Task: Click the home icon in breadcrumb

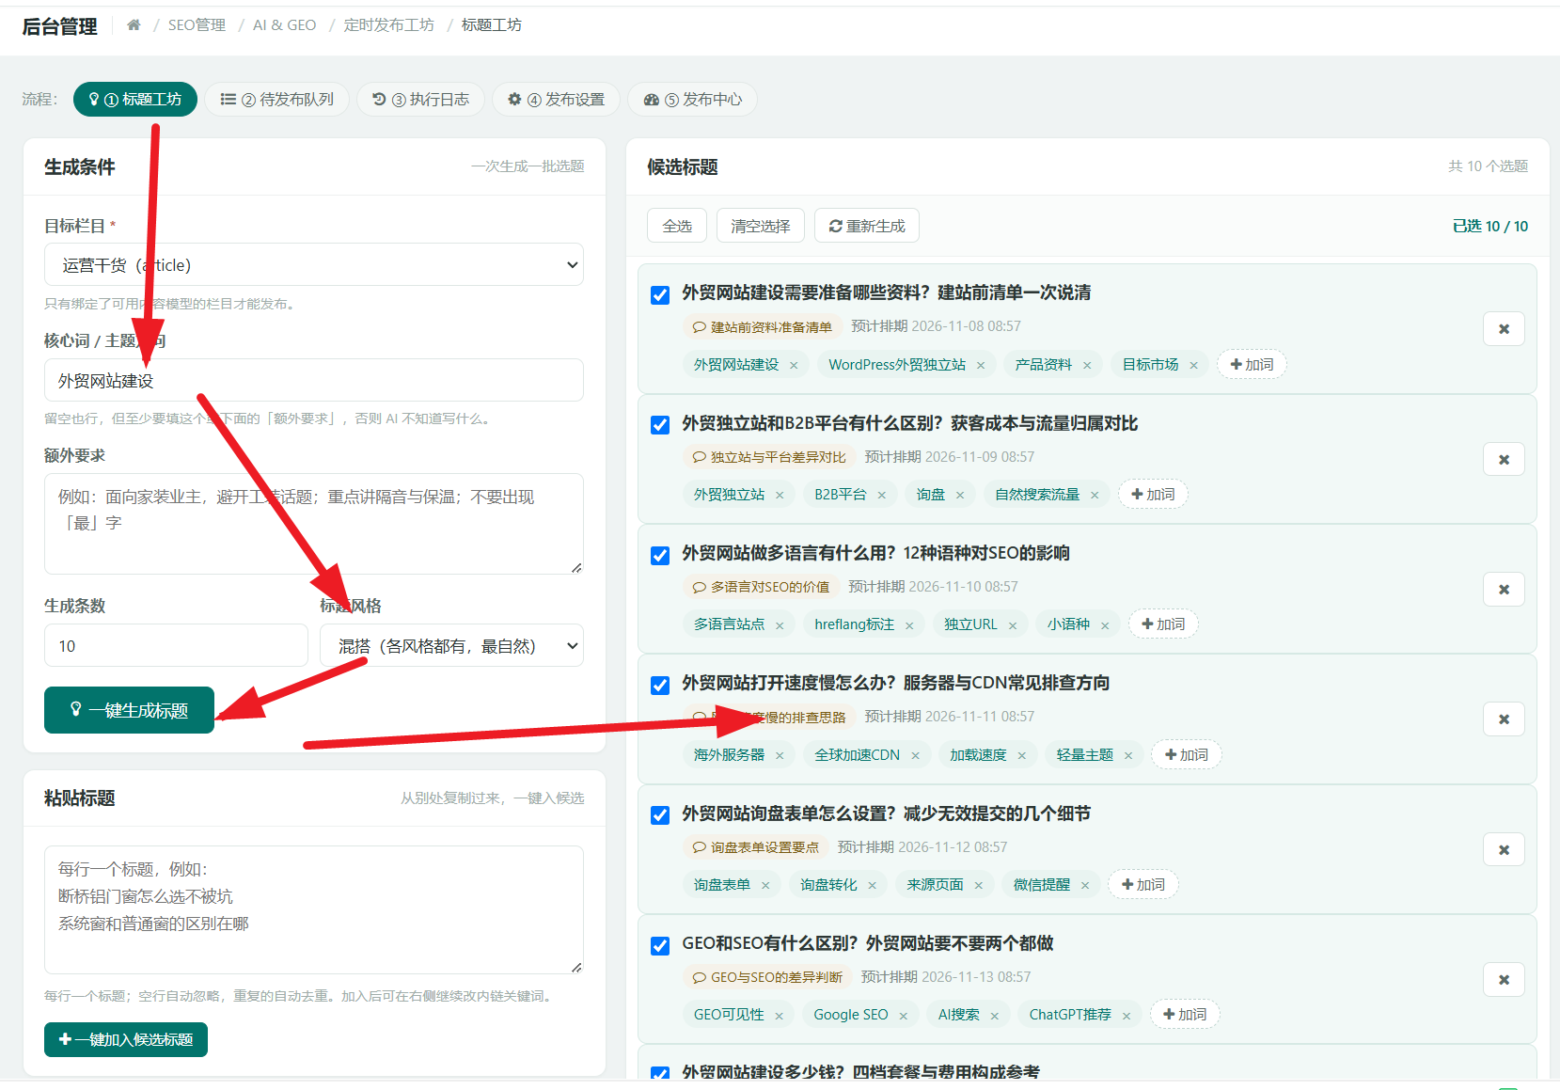Action: [x=134, y=24]
